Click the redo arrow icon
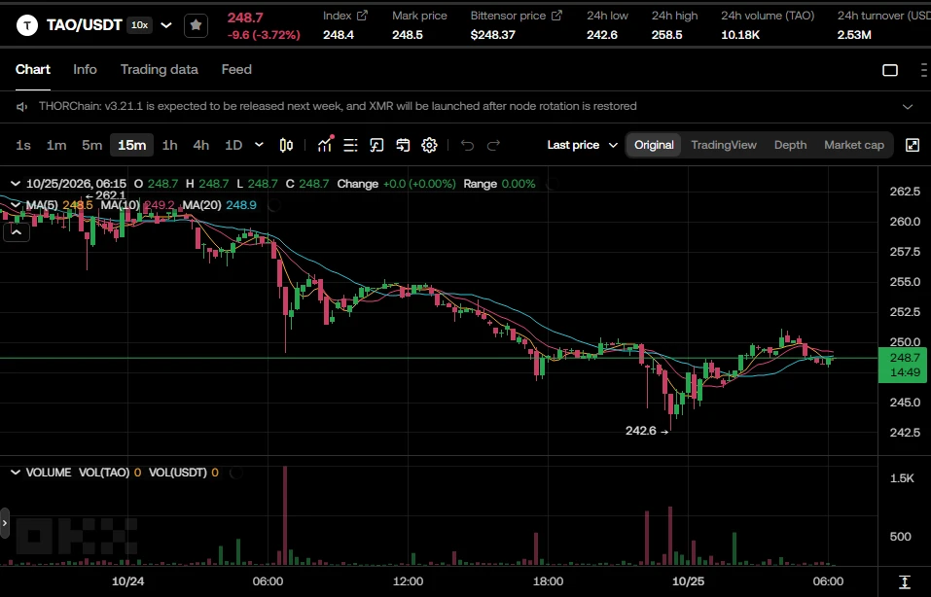 [493, 145]
